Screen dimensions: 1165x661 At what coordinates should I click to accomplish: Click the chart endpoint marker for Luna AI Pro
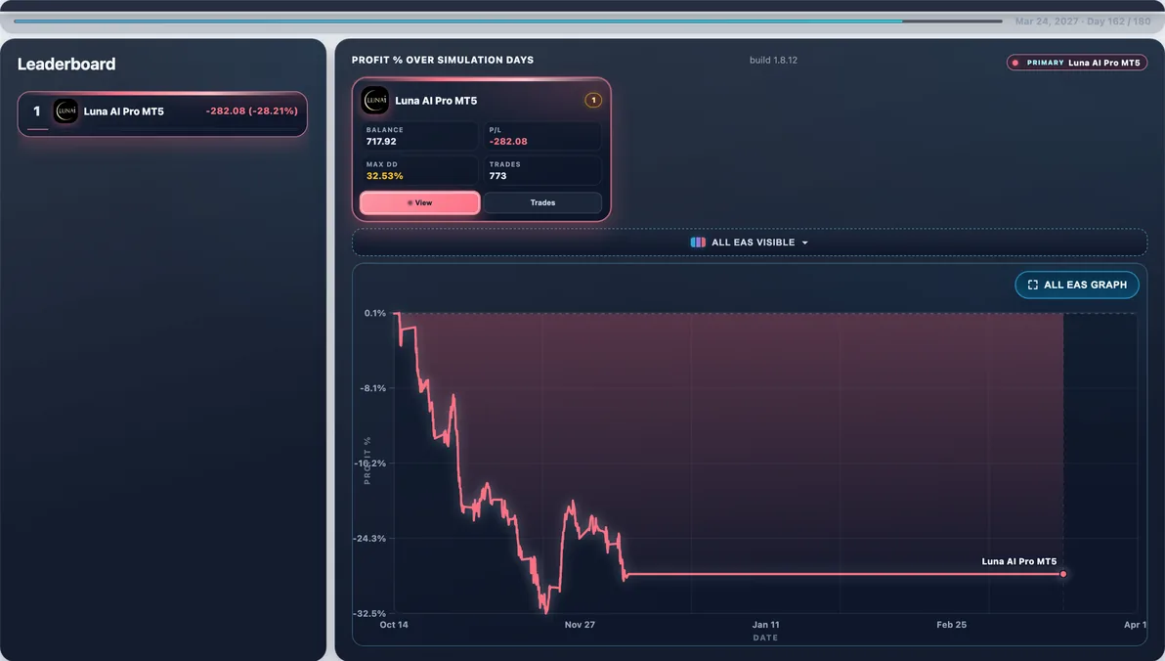point(1063,574)
